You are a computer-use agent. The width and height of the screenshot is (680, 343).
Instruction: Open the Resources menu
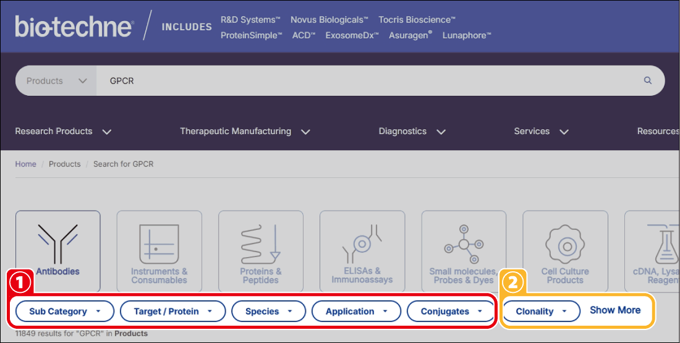pyautogui.click(x=658, y=131)
